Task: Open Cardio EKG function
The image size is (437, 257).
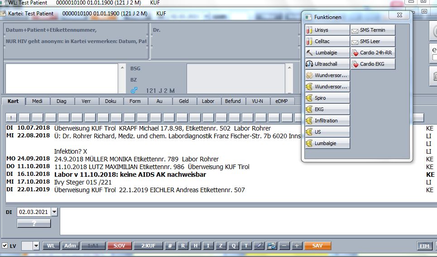Action: (x=373, y=64)
